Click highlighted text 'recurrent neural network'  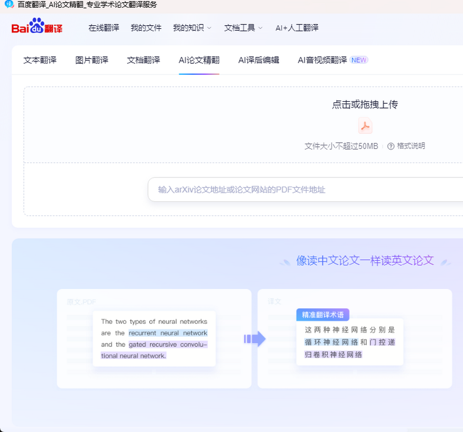(168, 333)
